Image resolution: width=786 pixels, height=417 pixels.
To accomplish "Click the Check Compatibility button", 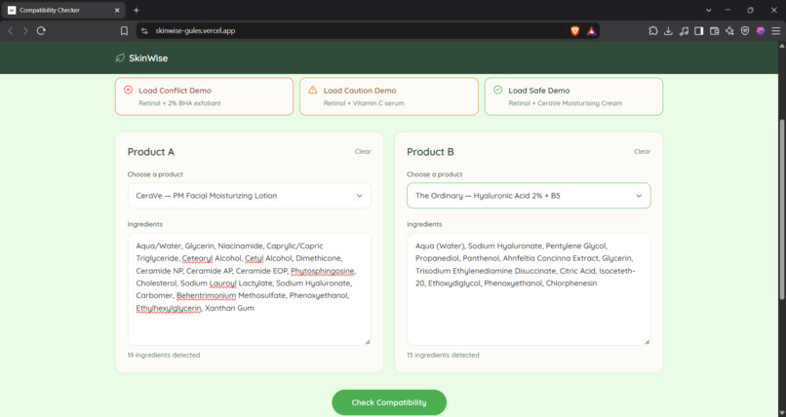I will [x=389, y=402].
